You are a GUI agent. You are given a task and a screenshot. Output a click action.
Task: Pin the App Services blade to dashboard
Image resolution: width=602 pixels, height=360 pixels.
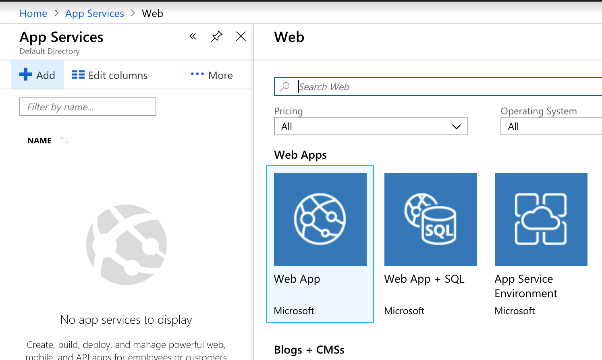click(216, 37)
